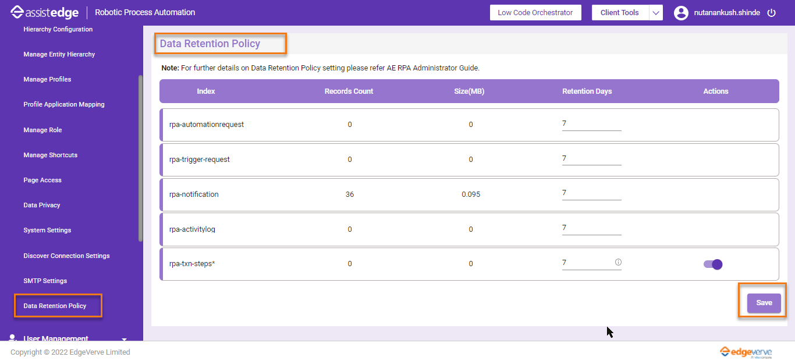This screenshot has height=364, width=795.
Task: Click the power logout icon
Action: (772, 13)
